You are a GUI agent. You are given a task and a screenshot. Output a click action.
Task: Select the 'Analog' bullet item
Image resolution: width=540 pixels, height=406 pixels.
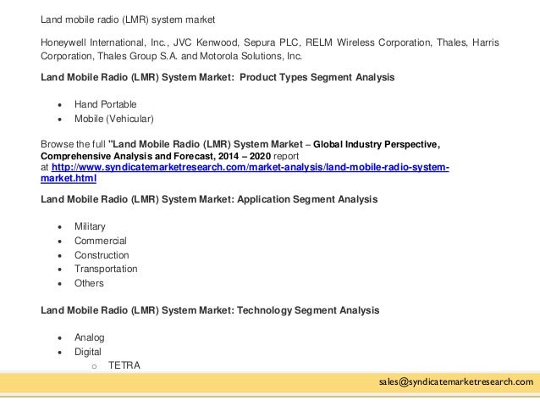(x=89, y=337)
